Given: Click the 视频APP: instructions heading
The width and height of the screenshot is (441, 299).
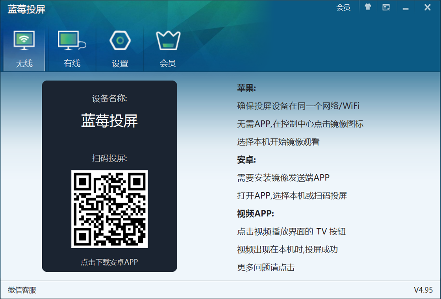Looking at the screenshot, I should tap(255, 214).
